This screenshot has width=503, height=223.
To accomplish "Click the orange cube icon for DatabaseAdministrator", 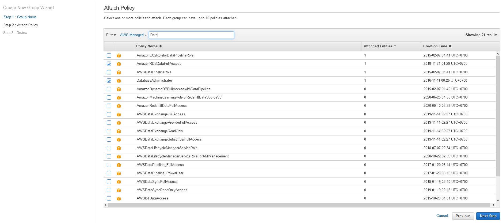I will click(119, 81).
